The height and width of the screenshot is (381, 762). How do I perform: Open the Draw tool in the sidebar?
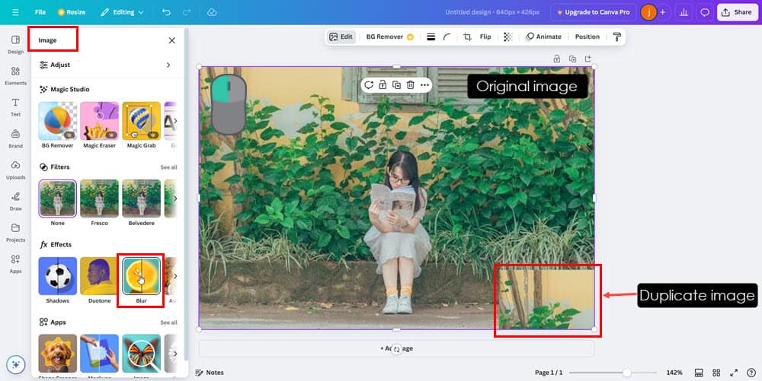tap(15, 200)
